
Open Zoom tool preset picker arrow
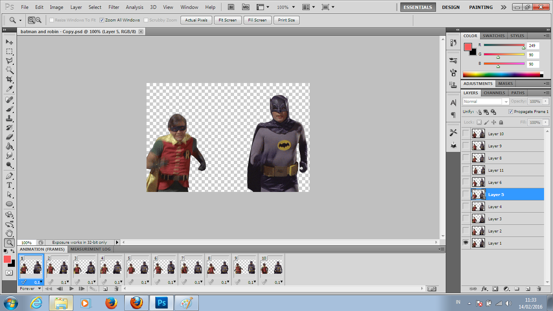pyautogui.click(x=20, y=20)
